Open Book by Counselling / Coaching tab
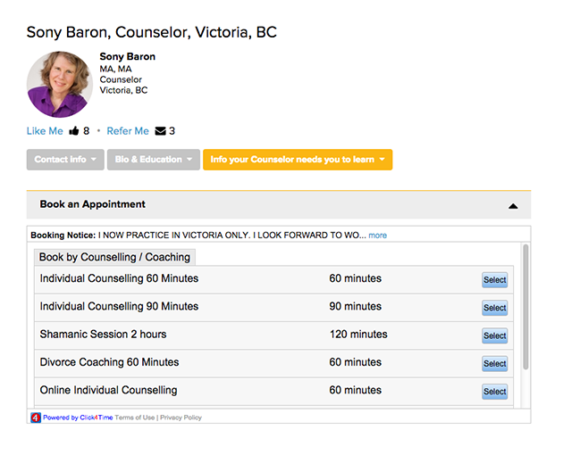The height and width of the screenshot is (455, 563). pos(114,257)
